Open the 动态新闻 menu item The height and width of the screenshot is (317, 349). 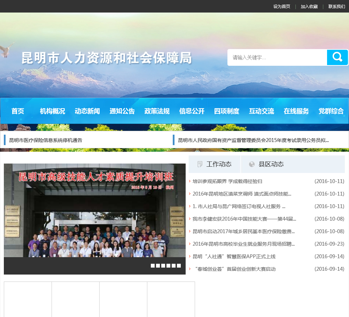(x=87, y=111)
